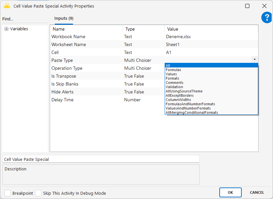Pick ColumnWidths in the dropdown list
Viewport: 273px width, 199px height.
(x=178, y=100)
